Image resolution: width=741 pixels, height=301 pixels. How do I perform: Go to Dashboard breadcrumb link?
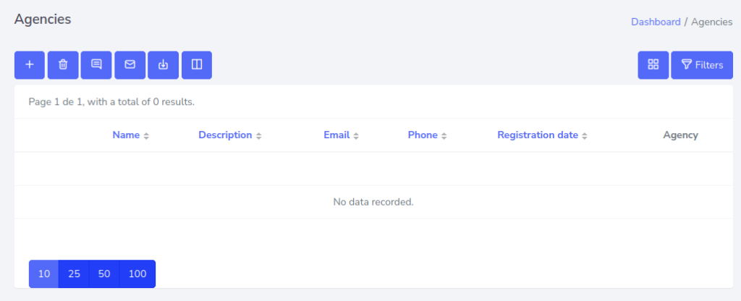pos(656,22)
